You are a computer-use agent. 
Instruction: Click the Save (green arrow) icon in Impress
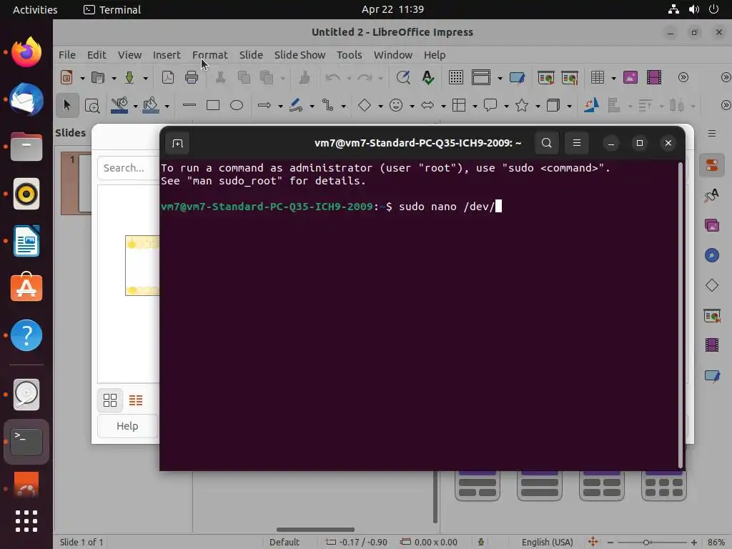click(129, 77)
